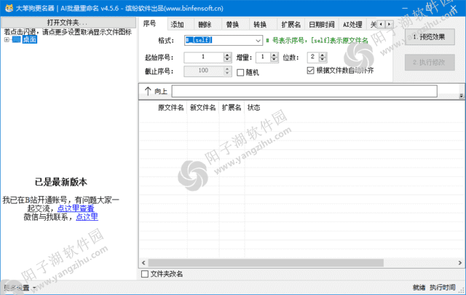Image resolution: width=466 pixels, height=295 pixels.
Task: Open the WeChat 点这里 link
Action: [x=87, y=217]
